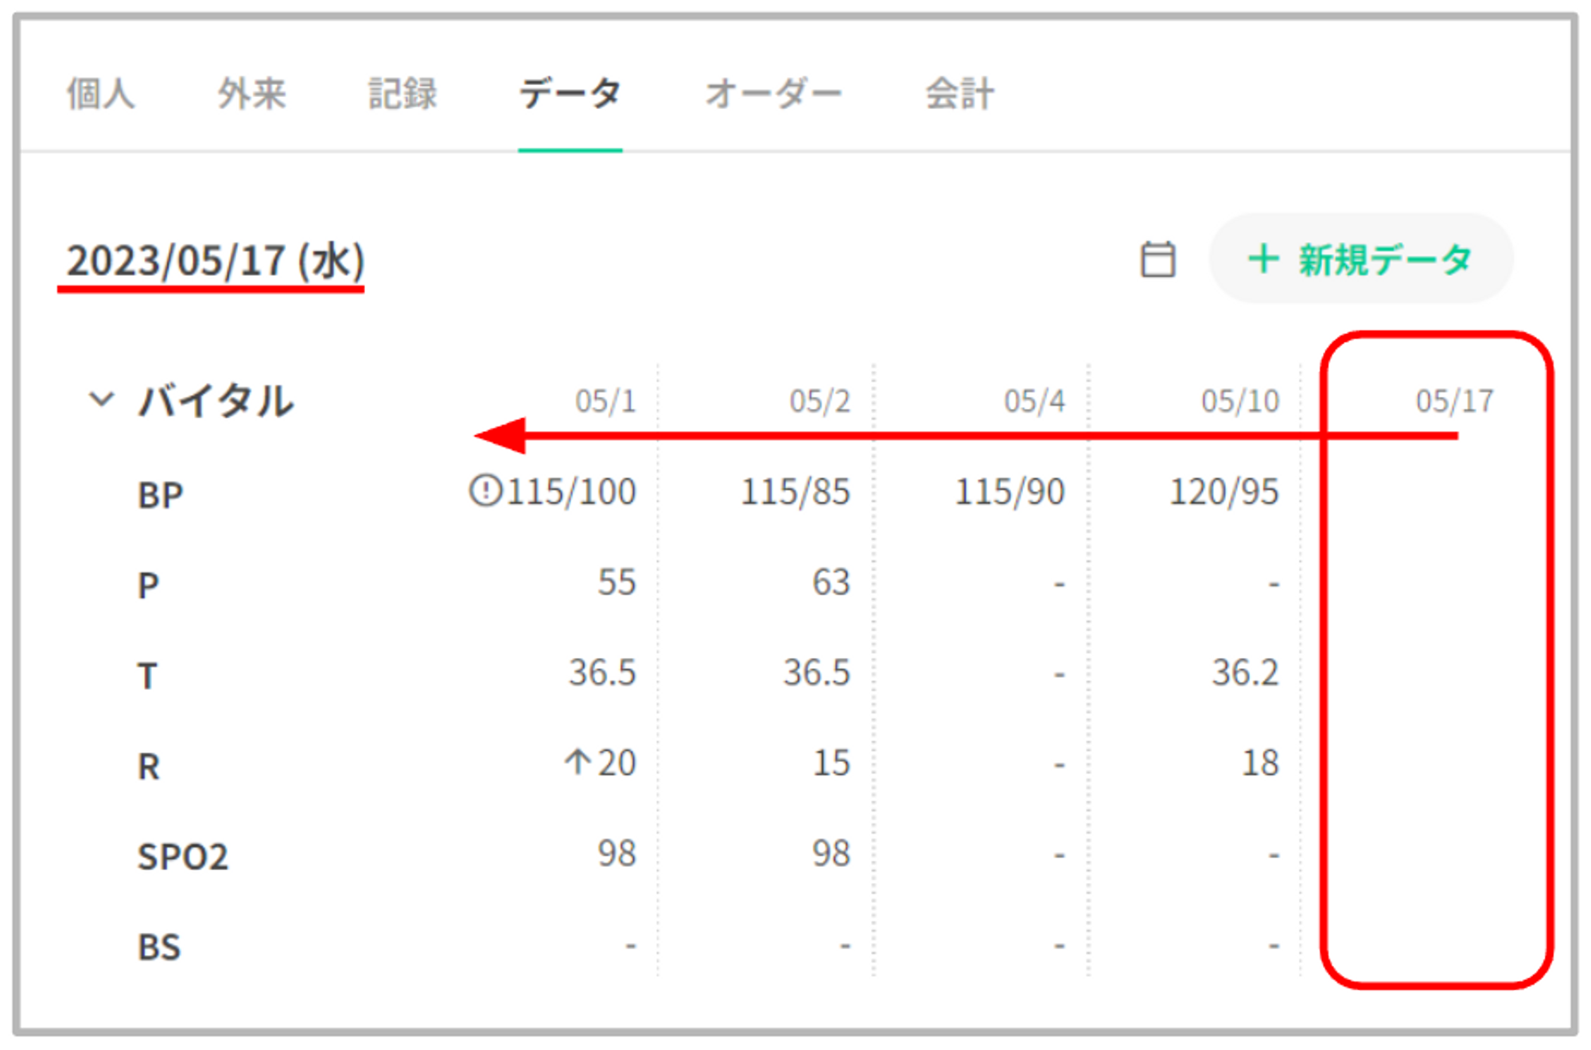
Task: Switch to the 会計 tab
Action: (x=959, y=94)
